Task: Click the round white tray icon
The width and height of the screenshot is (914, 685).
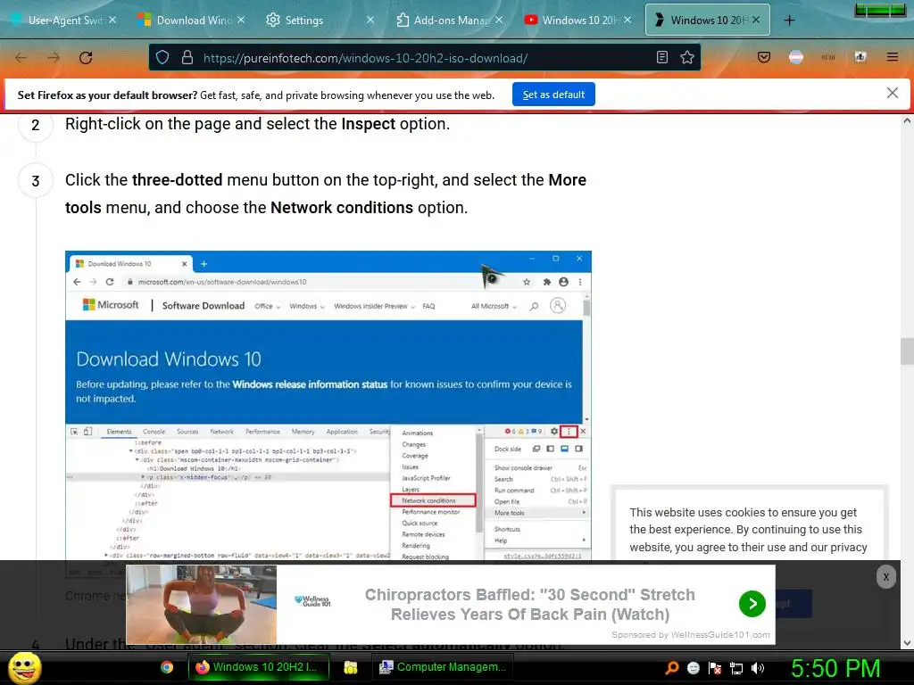Action: [693, 668]
